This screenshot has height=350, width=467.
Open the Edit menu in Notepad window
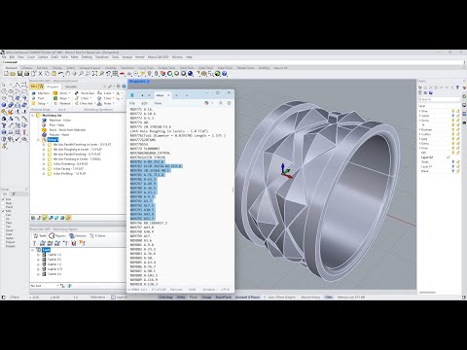click(144, 103)
